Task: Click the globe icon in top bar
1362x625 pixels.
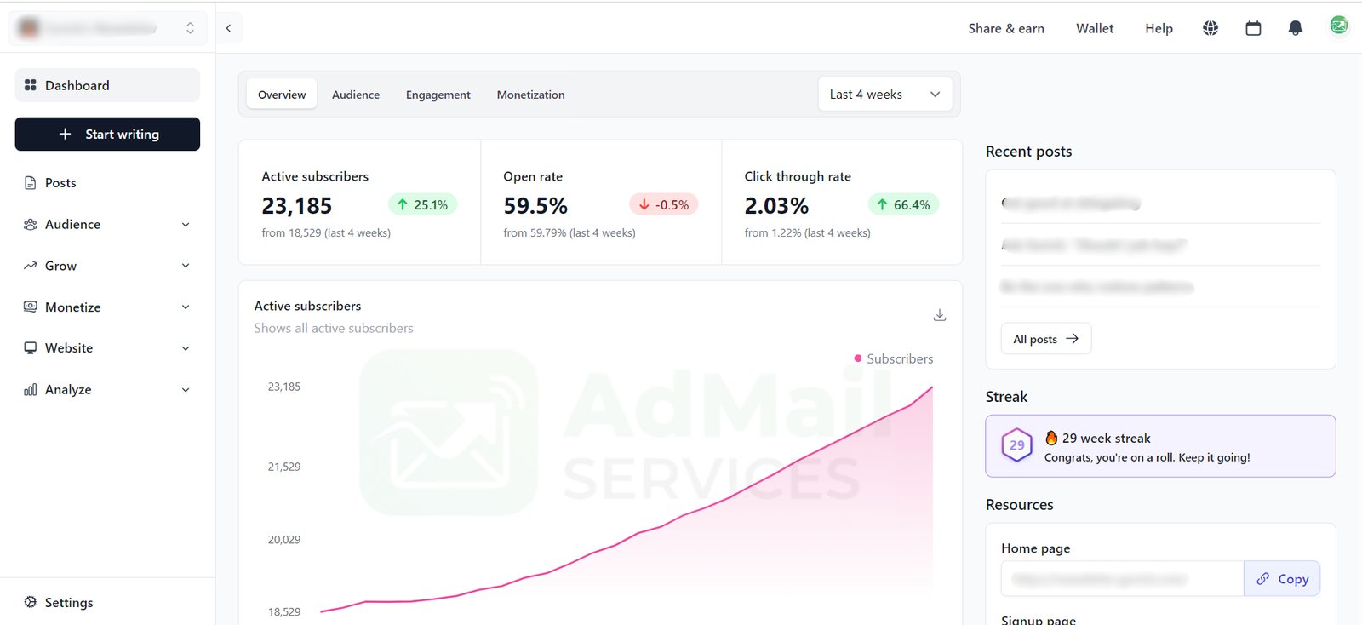Action: pyautogui.click(x=1210, y=28)
